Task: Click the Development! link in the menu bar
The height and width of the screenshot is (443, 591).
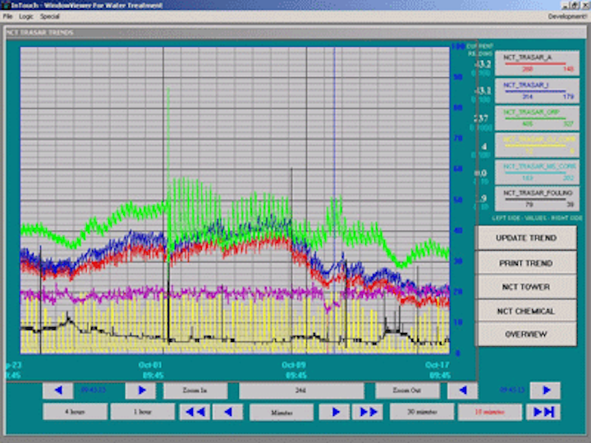Action: tap(567, 16)
